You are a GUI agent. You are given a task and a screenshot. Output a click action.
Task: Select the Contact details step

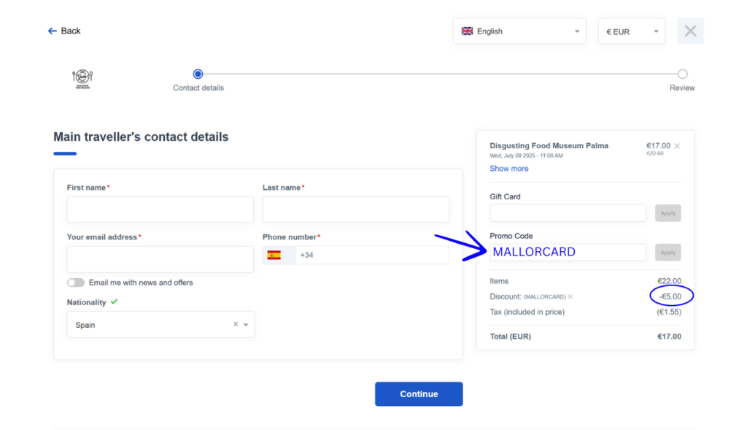click(198, 74)
